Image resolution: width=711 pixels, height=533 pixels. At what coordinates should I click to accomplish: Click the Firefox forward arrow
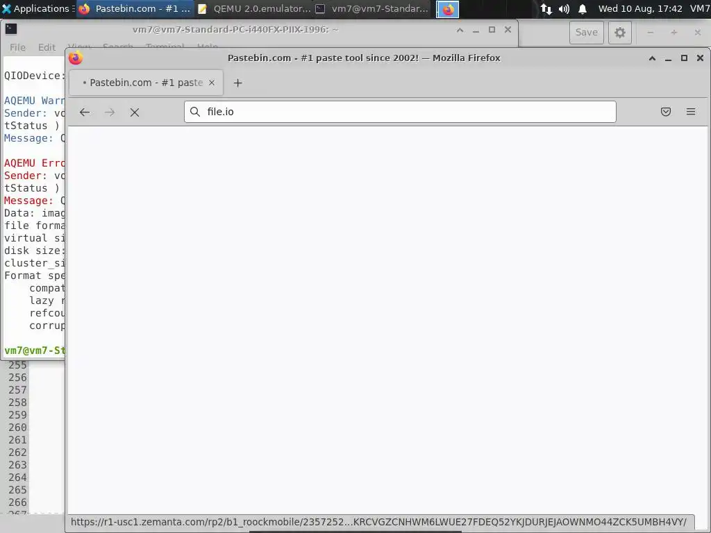point(110,112)
